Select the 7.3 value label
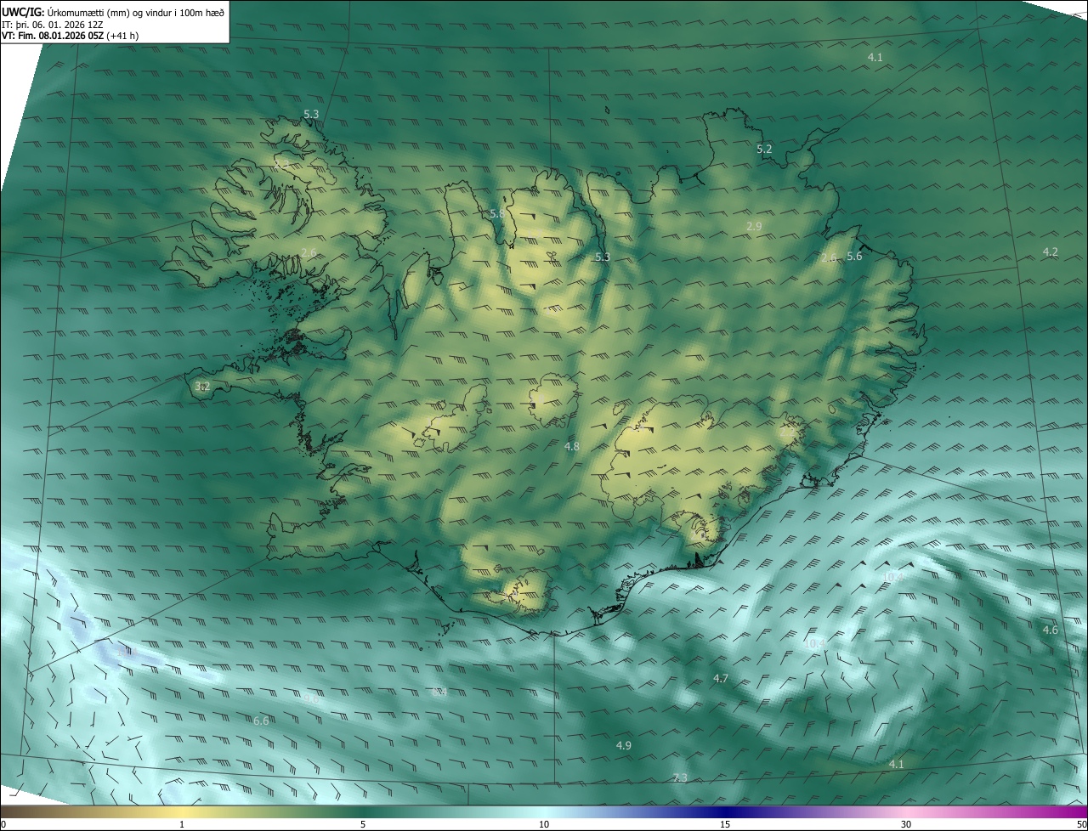Image resolution: width=1088 pixels, height=831 pixels. click(680, 778)
